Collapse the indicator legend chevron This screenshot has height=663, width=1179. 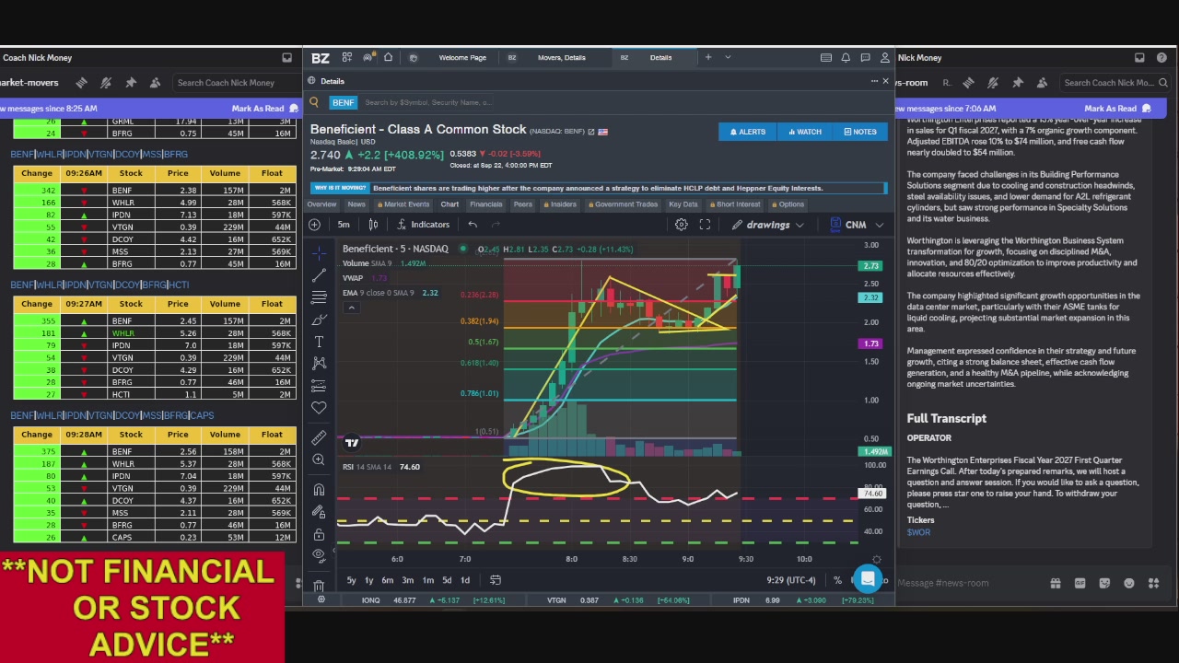click(351, 308)
